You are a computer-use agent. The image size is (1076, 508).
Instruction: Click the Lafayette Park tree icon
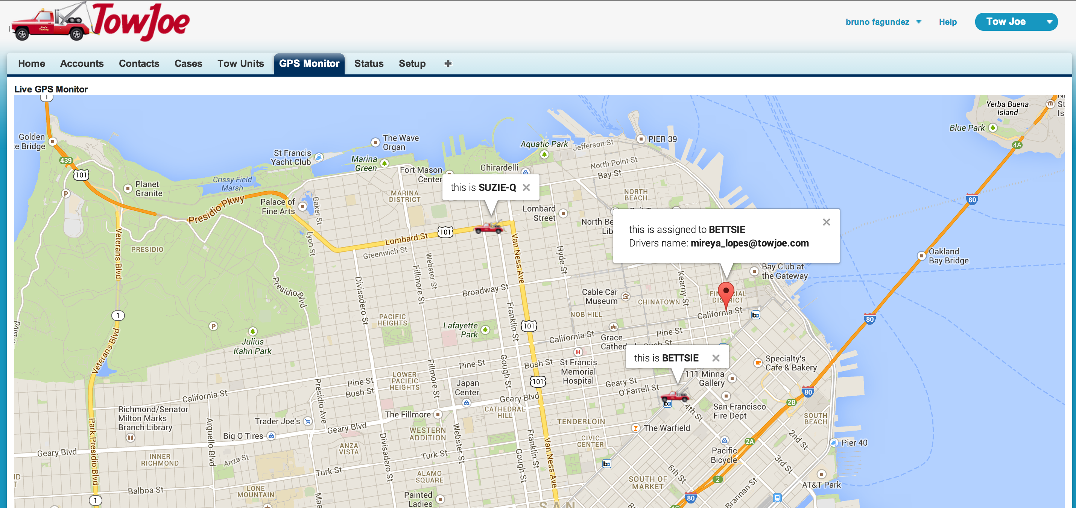485,330
